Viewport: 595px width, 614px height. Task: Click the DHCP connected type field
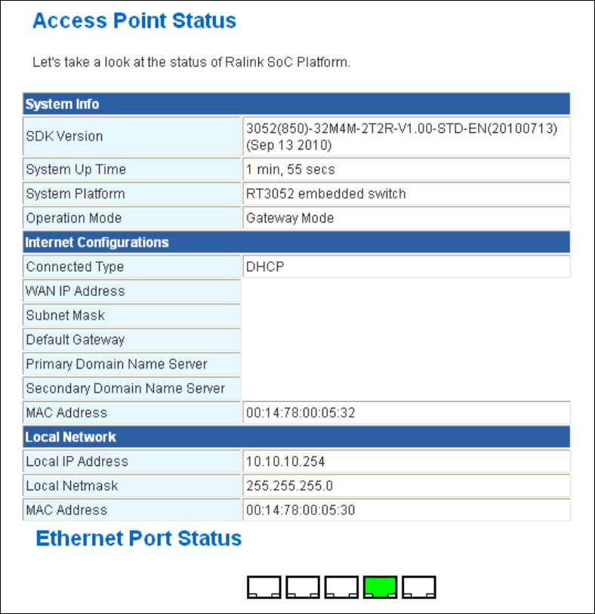coord(406,267)
